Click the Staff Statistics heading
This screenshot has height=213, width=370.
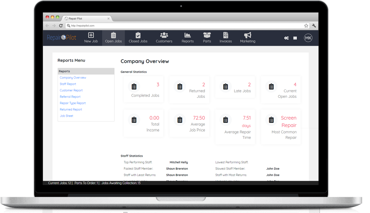pyautogui.click(x=132, y=156)
